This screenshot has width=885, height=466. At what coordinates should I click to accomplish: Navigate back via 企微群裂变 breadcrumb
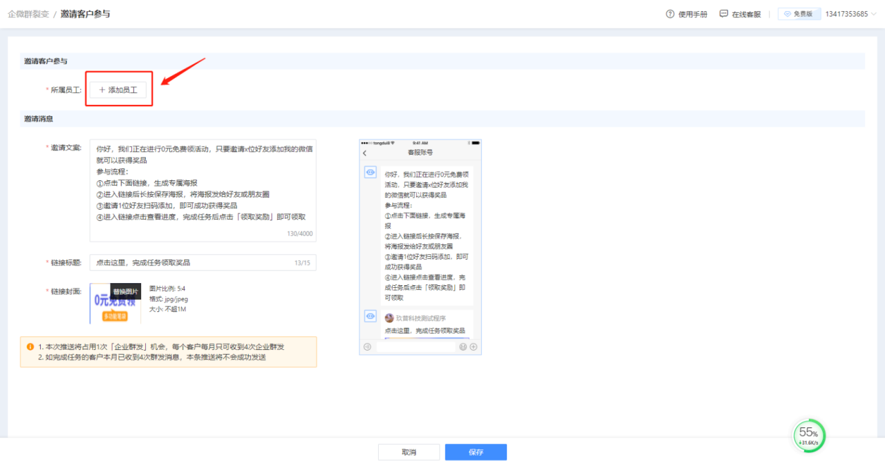(x=28, y=13)
